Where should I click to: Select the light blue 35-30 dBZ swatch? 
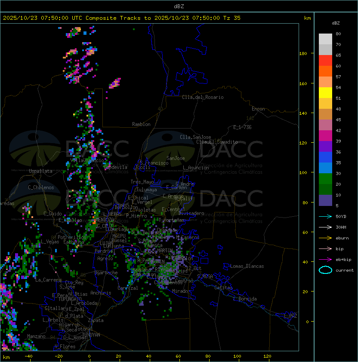click(325, 168)
